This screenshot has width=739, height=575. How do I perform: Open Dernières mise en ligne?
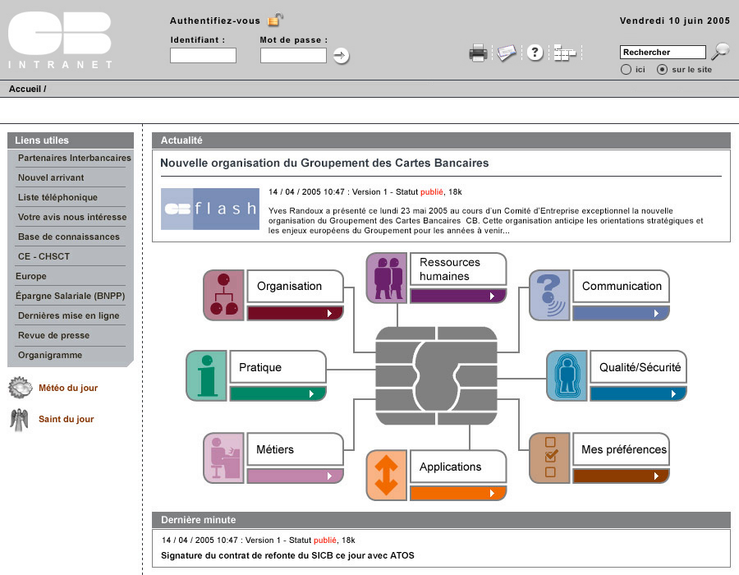[x=68, y=315]
